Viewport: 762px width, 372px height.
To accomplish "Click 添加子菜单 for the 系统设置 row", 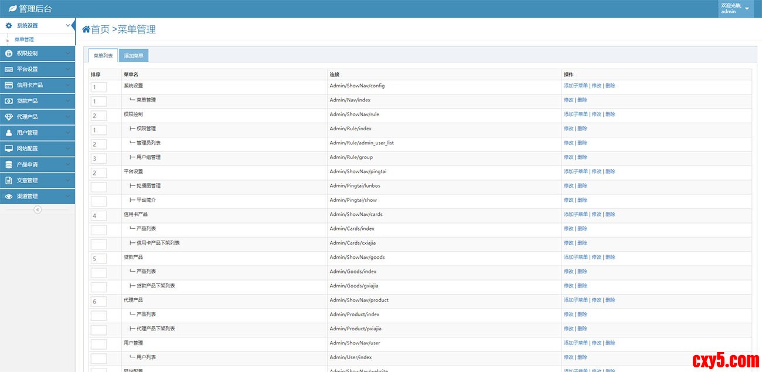I will pyautogui.click(x=575, y=86).
